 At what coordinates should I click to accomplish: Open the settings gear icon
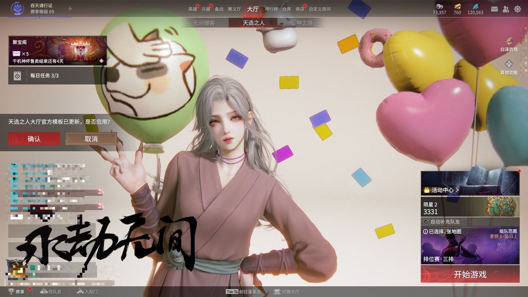pos(518,9)
